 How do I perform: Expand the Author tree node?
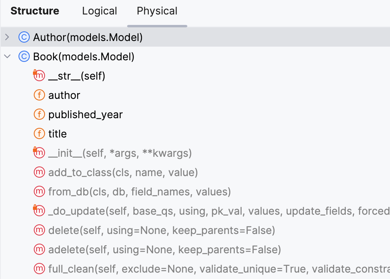pyautogui.click(x=7, y=37)
